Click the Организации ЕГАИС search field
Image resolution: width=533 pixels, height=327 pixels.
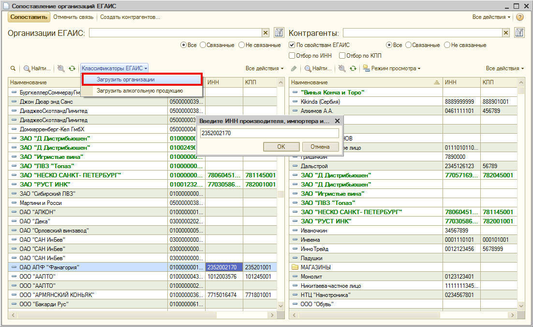[x=176, y=33]
